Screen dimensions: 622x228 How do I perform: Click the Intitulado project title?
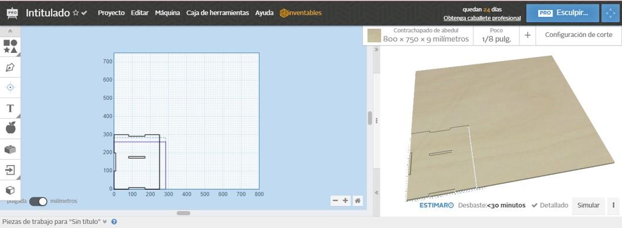click(48, 13)
